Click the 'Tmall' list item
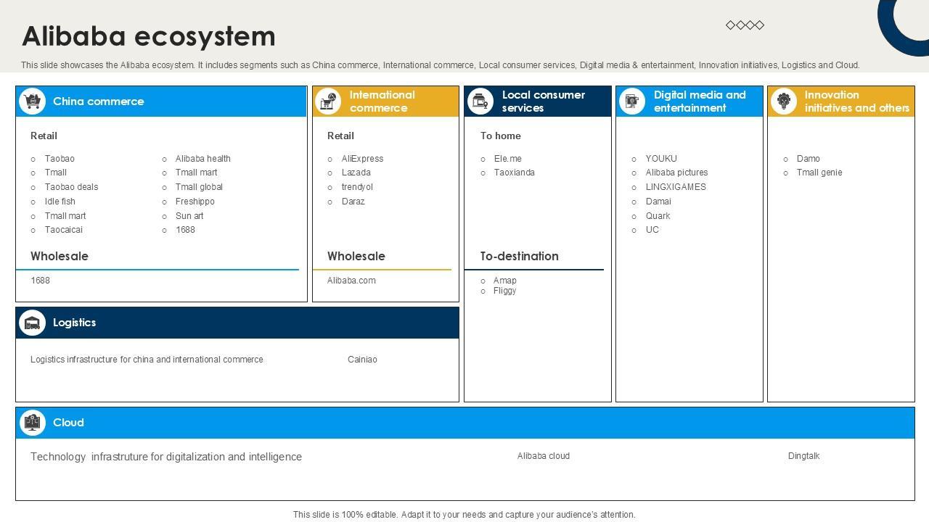929x522 pixels. (56, 173)
